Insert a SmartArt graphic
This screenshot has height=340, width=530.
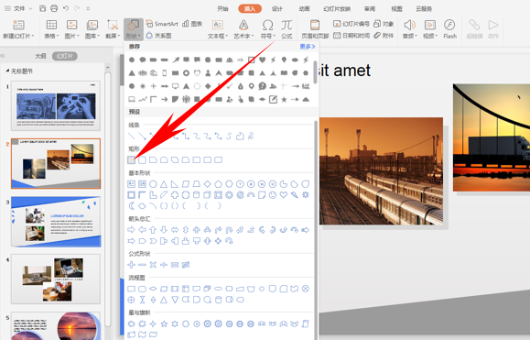coord(162,24)
